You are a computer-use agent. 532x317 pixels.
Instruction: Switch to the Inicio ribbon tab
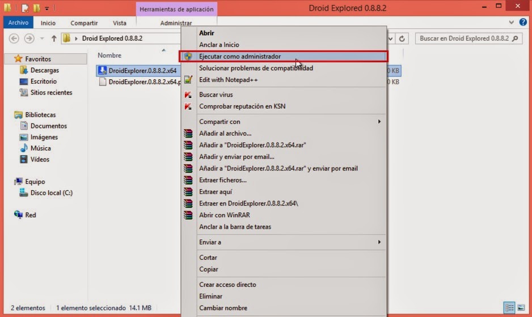pos(48,23)
